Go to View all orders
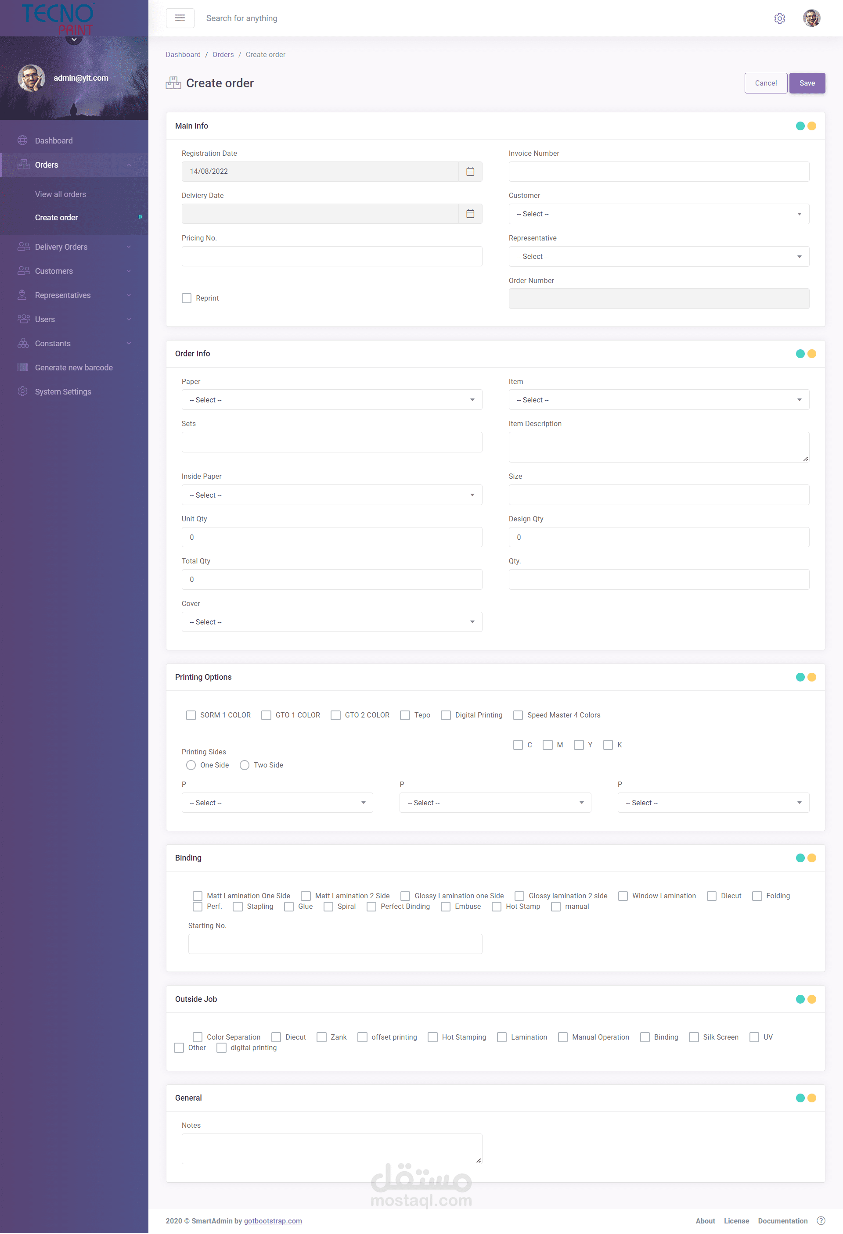The width and height of the screenshot is (843, 1234). pyautogui.click(x=61, y=194)
